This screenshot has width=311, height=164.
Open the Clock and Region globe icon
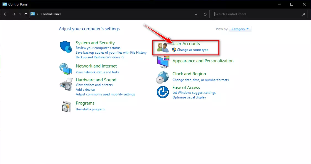click(x=163, y=77)
